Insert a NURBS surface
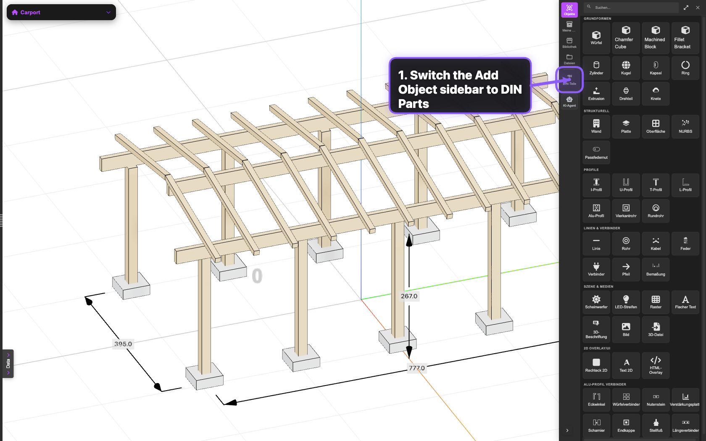Screen dimensions: 706x441 click(685, 126)
